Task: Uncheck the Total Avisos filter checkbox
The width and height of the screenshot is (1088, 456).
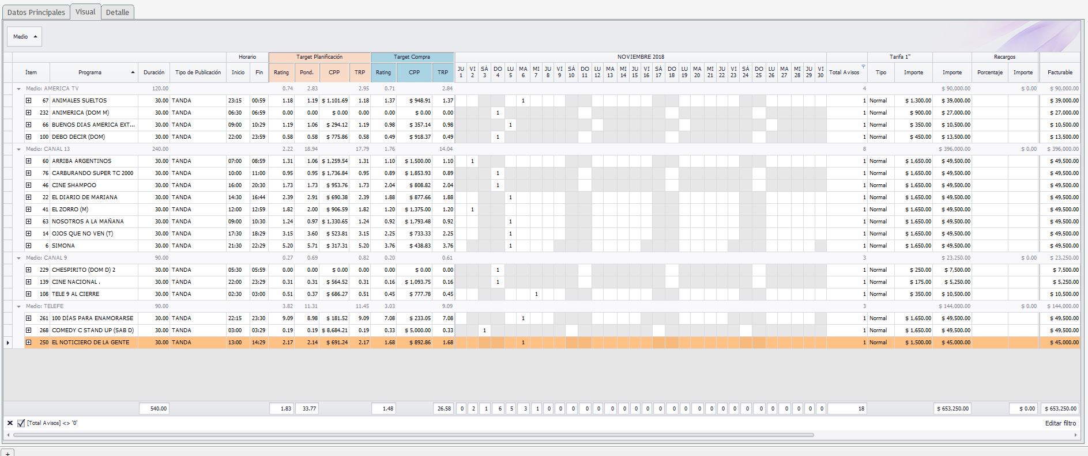Action: click(x=21, y=423)
